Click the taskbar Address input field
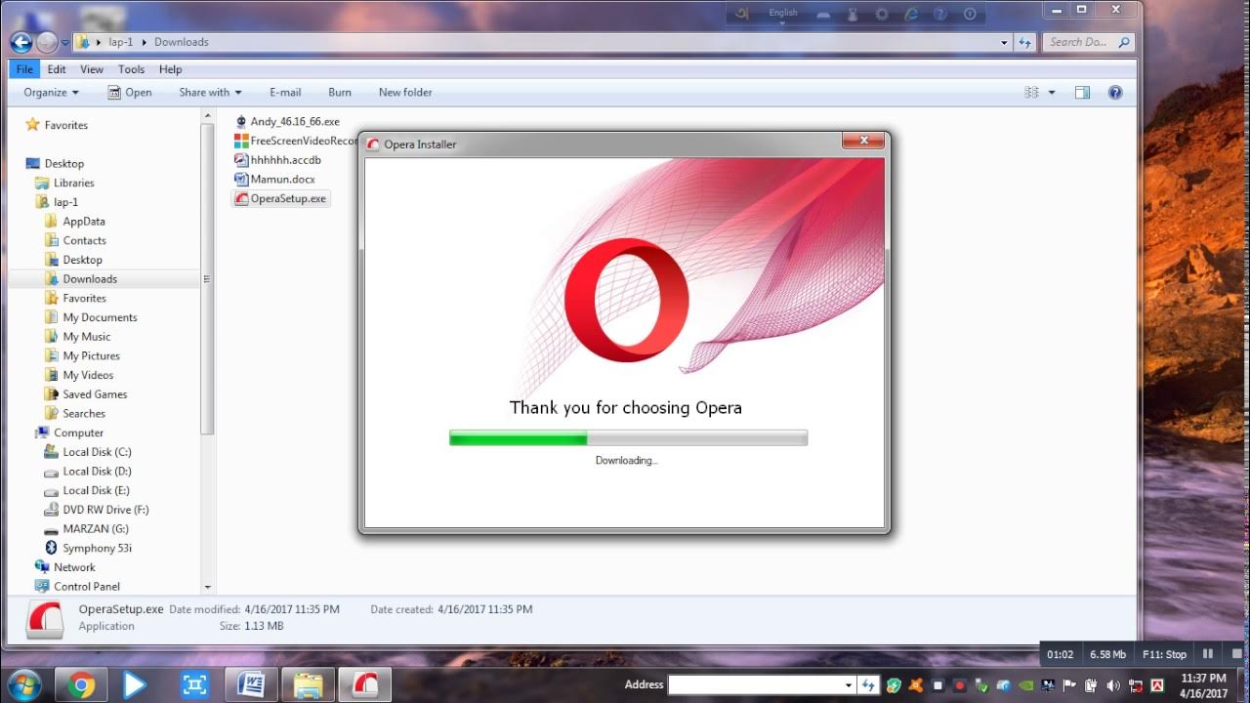The image size is (1250, 703). coord(762,685)
